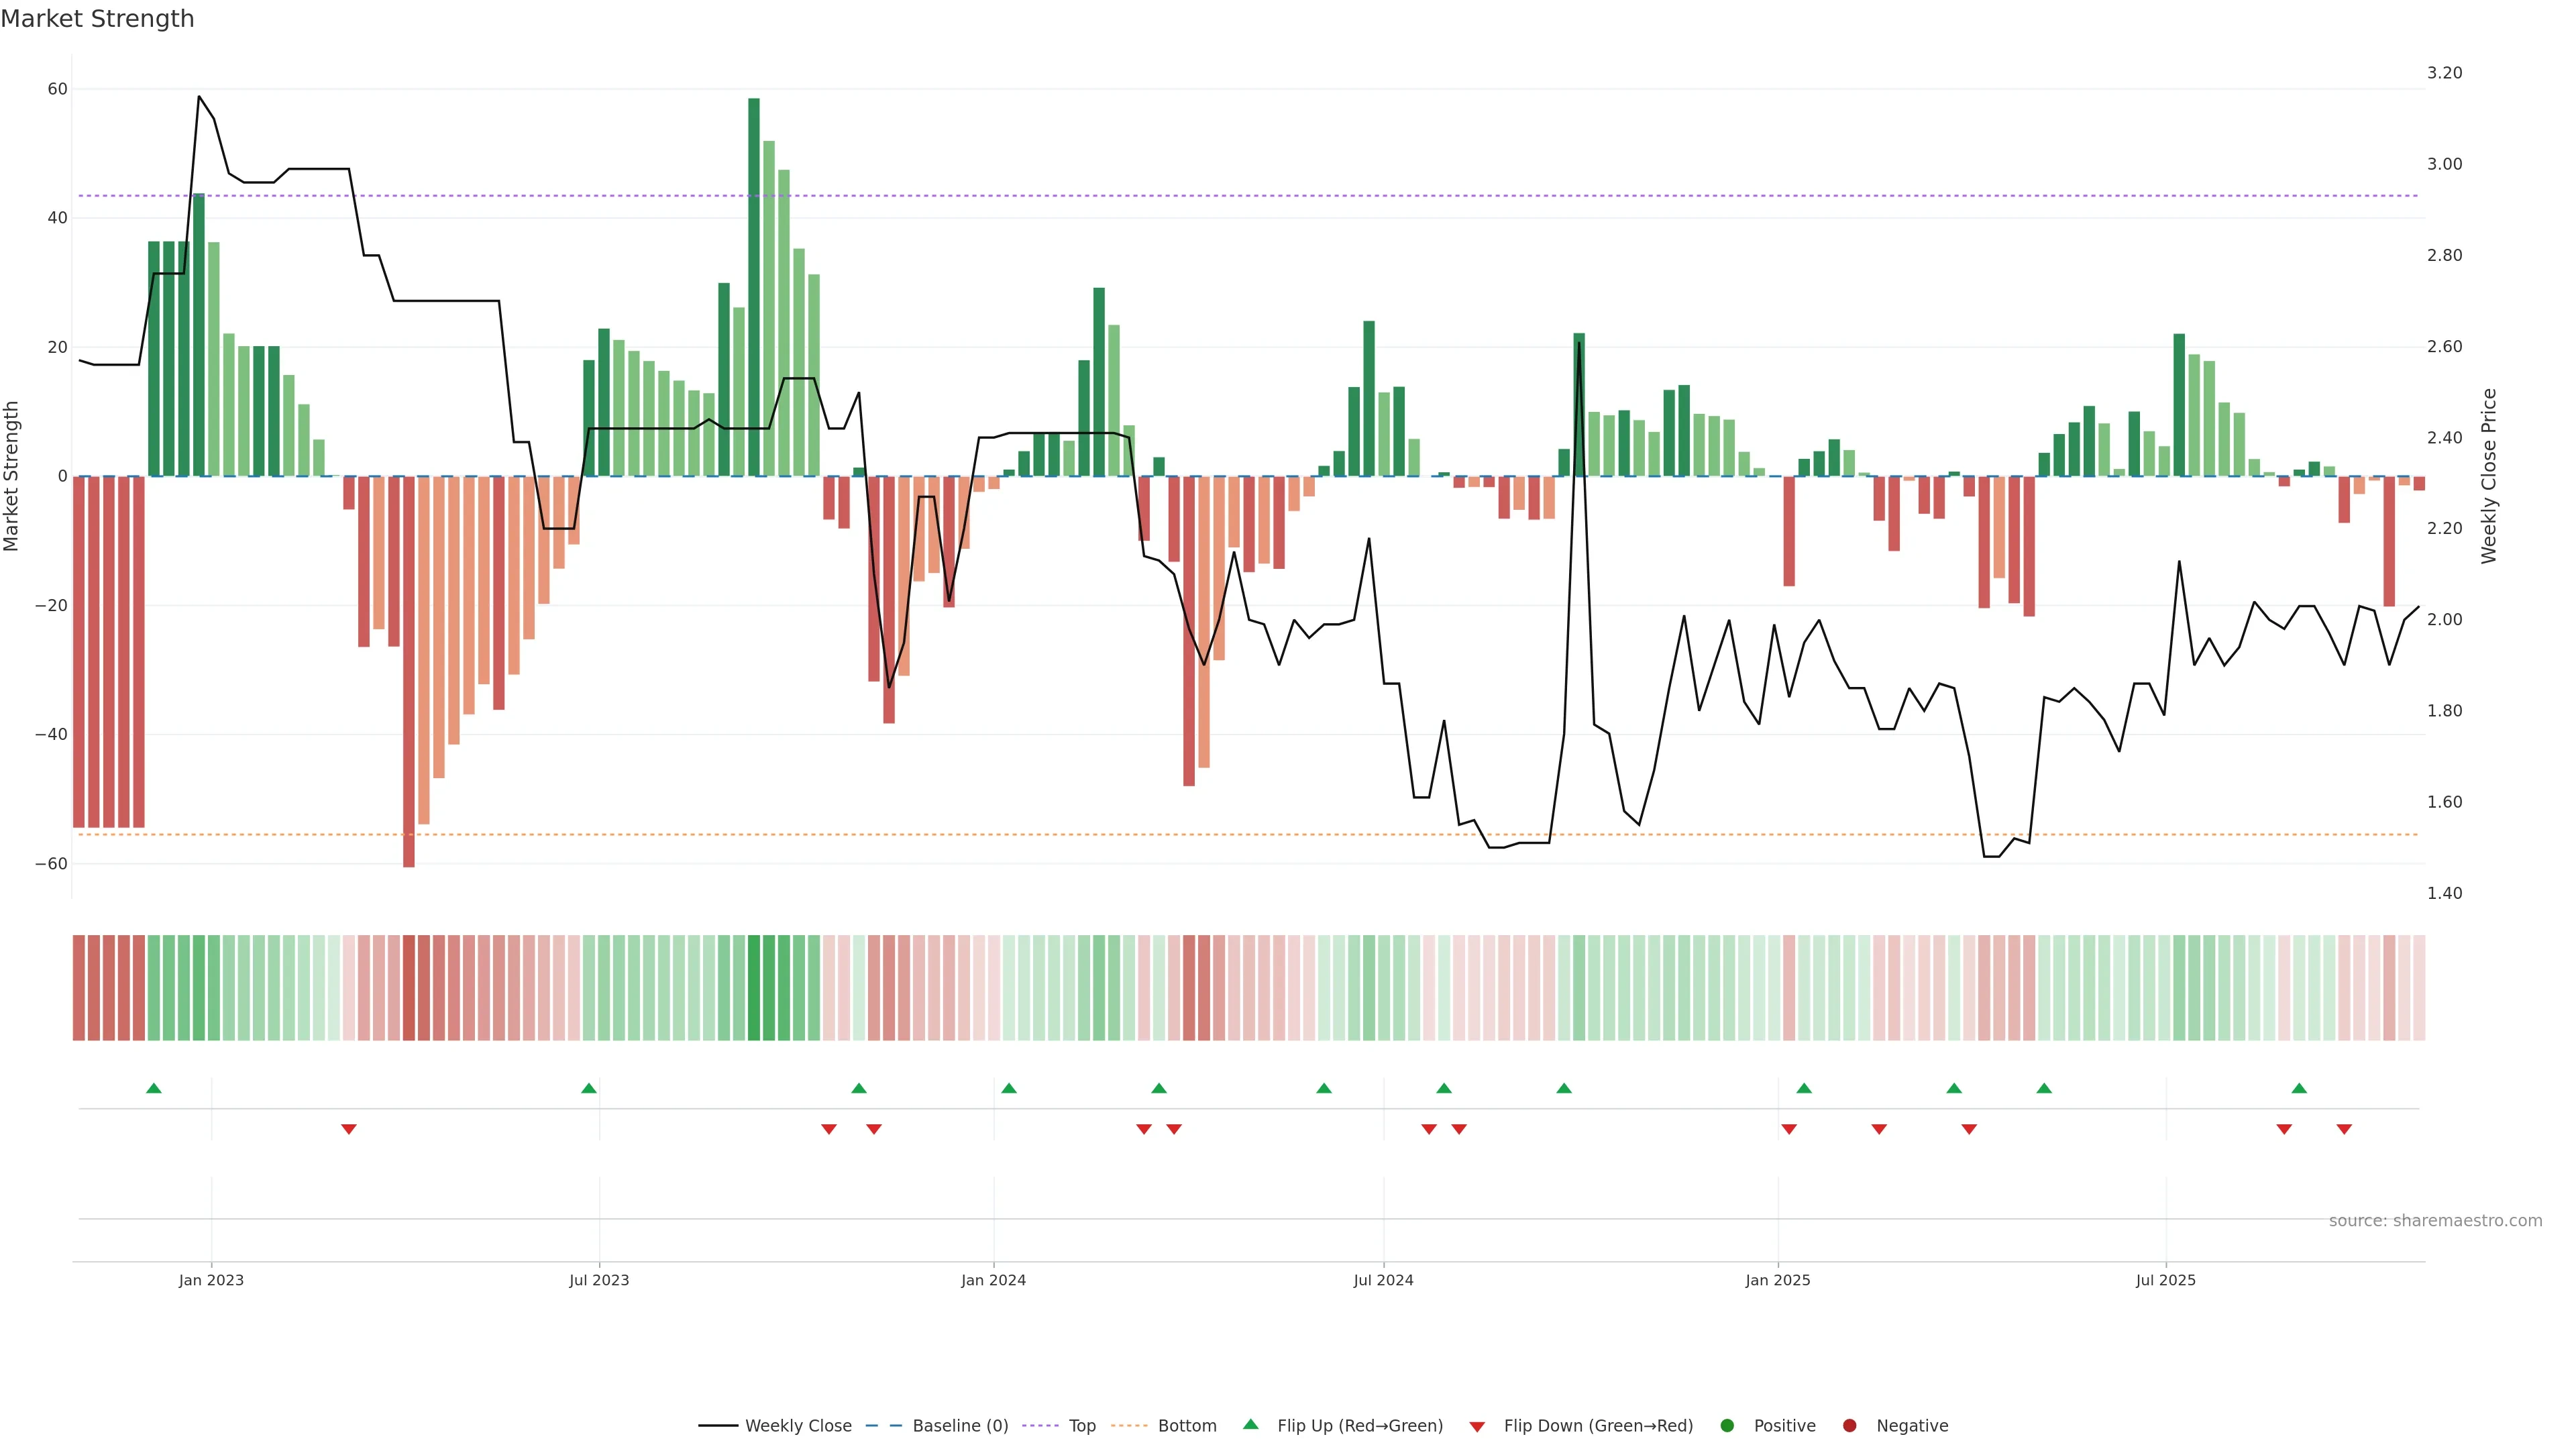Click the rightmost red flip-down triangle marker

pos(2344,1129)
